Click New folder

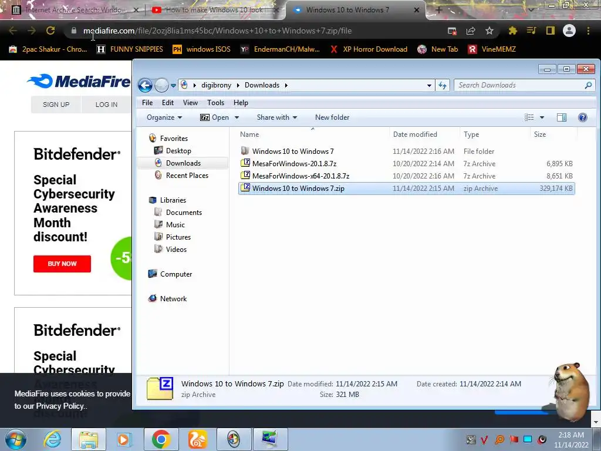332,117
